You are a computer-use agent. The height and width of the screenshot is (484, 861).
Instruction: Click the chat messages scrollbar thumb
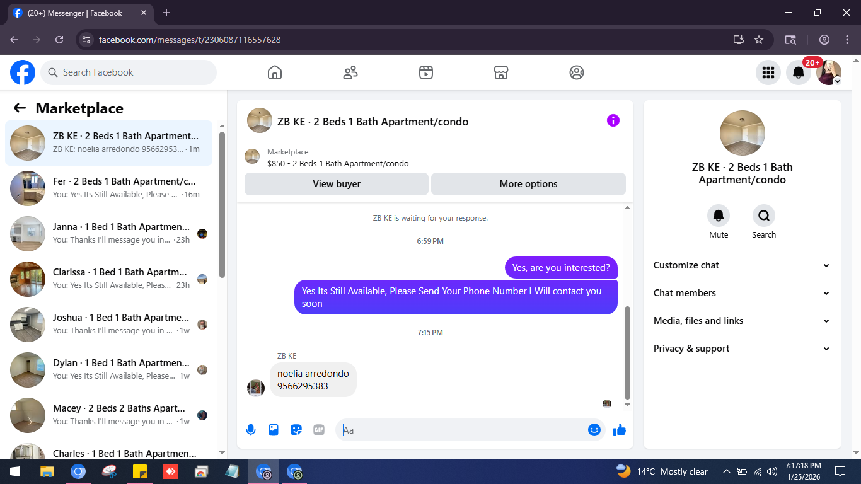pyautogui.click(x=627, y=353)
